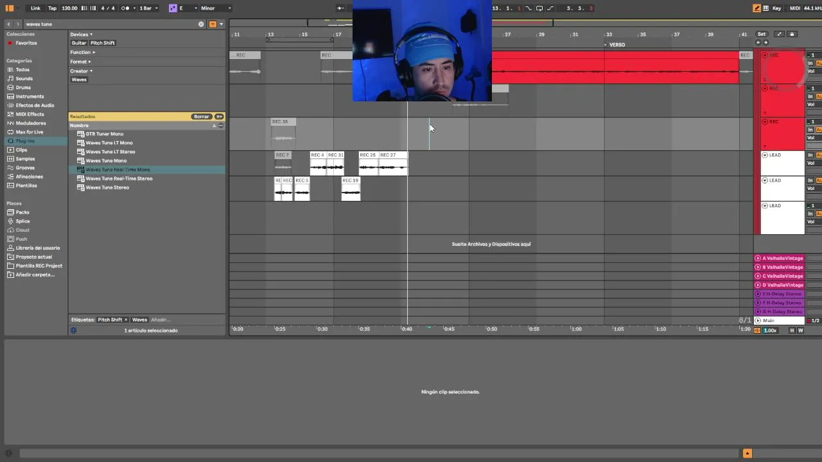
Task: Click the Waves tag at the bottom
Action: (139, 320)
